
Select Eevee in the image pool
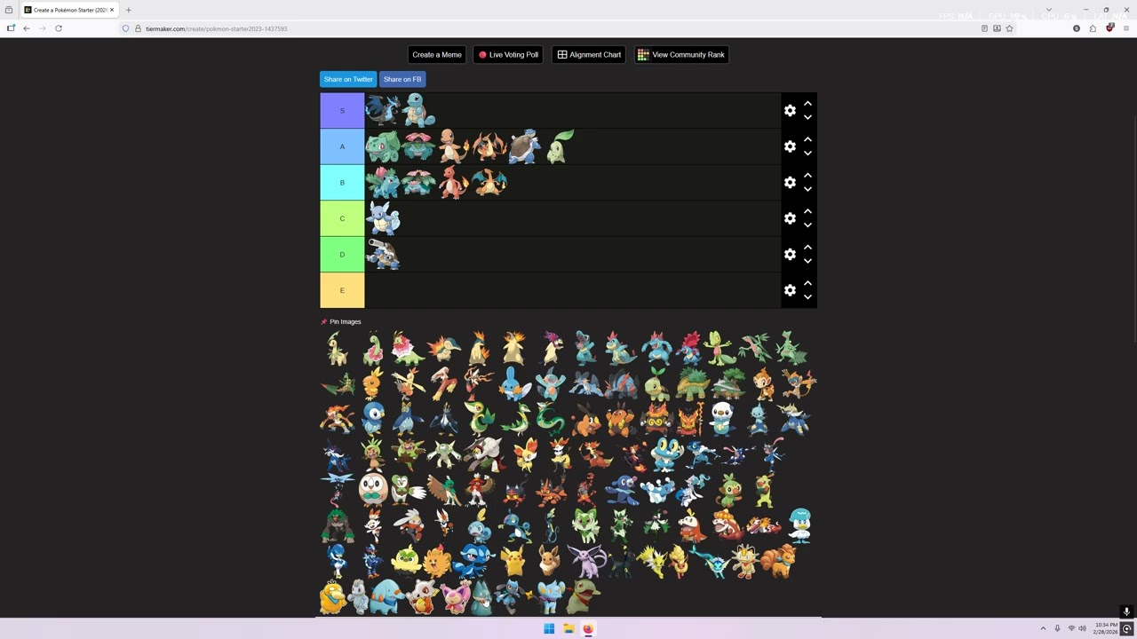(x=551, y=561)
